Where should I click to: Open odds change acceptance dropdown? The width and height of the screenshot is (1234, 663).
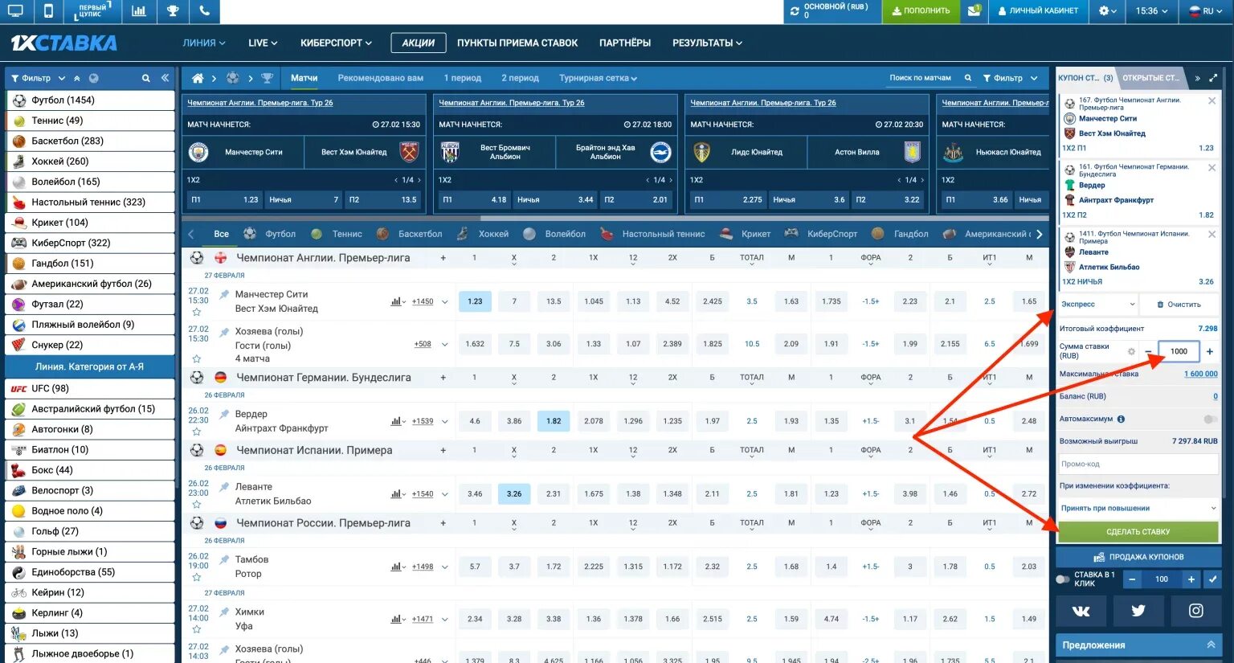pyautogui.click(x=1139, y=508)
